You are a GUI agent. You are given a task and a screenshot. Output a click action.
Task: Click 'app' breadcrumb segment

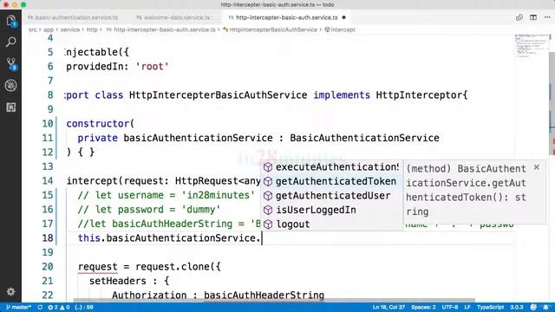(49, 29)
